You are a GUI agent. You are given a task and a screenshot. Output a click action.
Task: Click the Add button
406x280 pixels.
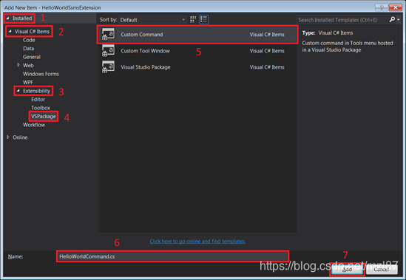(x=347, y=270)
